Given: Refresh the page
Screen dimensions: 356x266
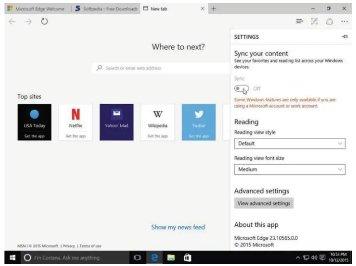Looking at the screenshot, I should pyautogui.click(x=45, y=22).
